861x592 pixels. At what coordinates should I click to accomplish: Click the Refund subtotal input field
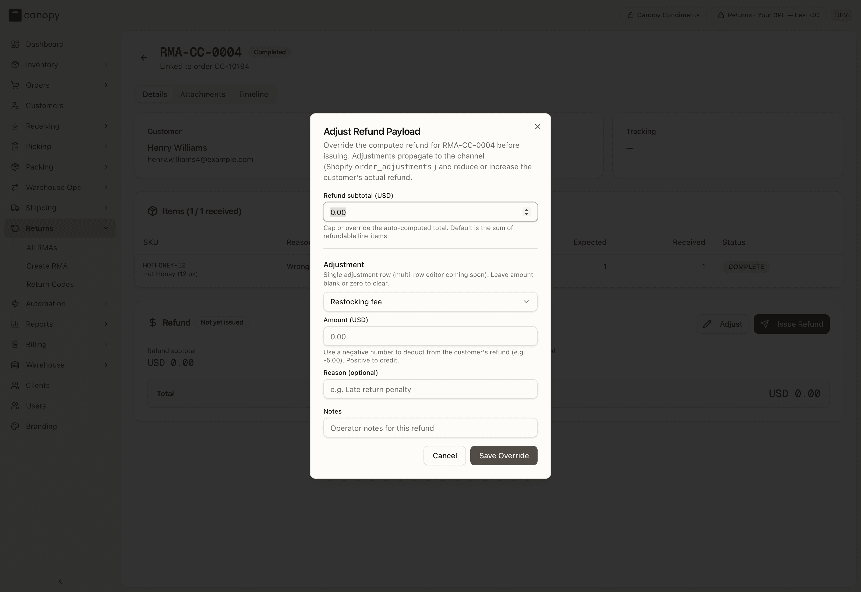[x=430, y=212]
